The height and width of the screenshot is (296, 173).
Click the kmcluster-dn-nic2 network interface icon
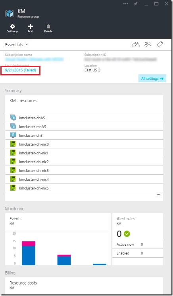click(13, 162)
